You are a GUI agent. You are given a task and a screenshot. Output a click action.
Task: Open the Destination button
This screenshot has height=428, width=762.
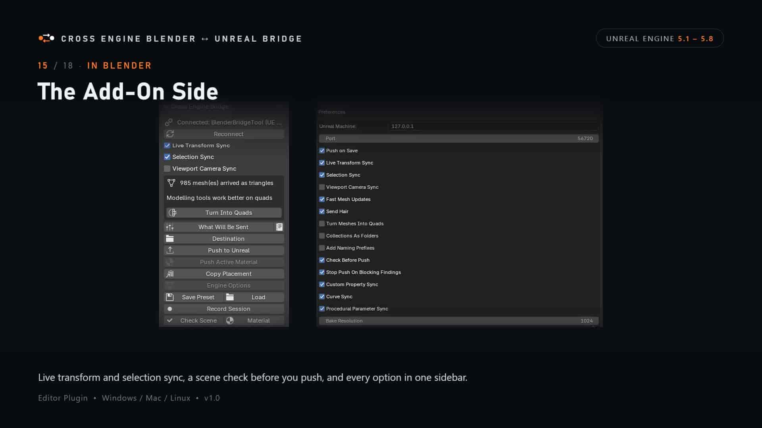pyautogui.click(x=224, y=239)
